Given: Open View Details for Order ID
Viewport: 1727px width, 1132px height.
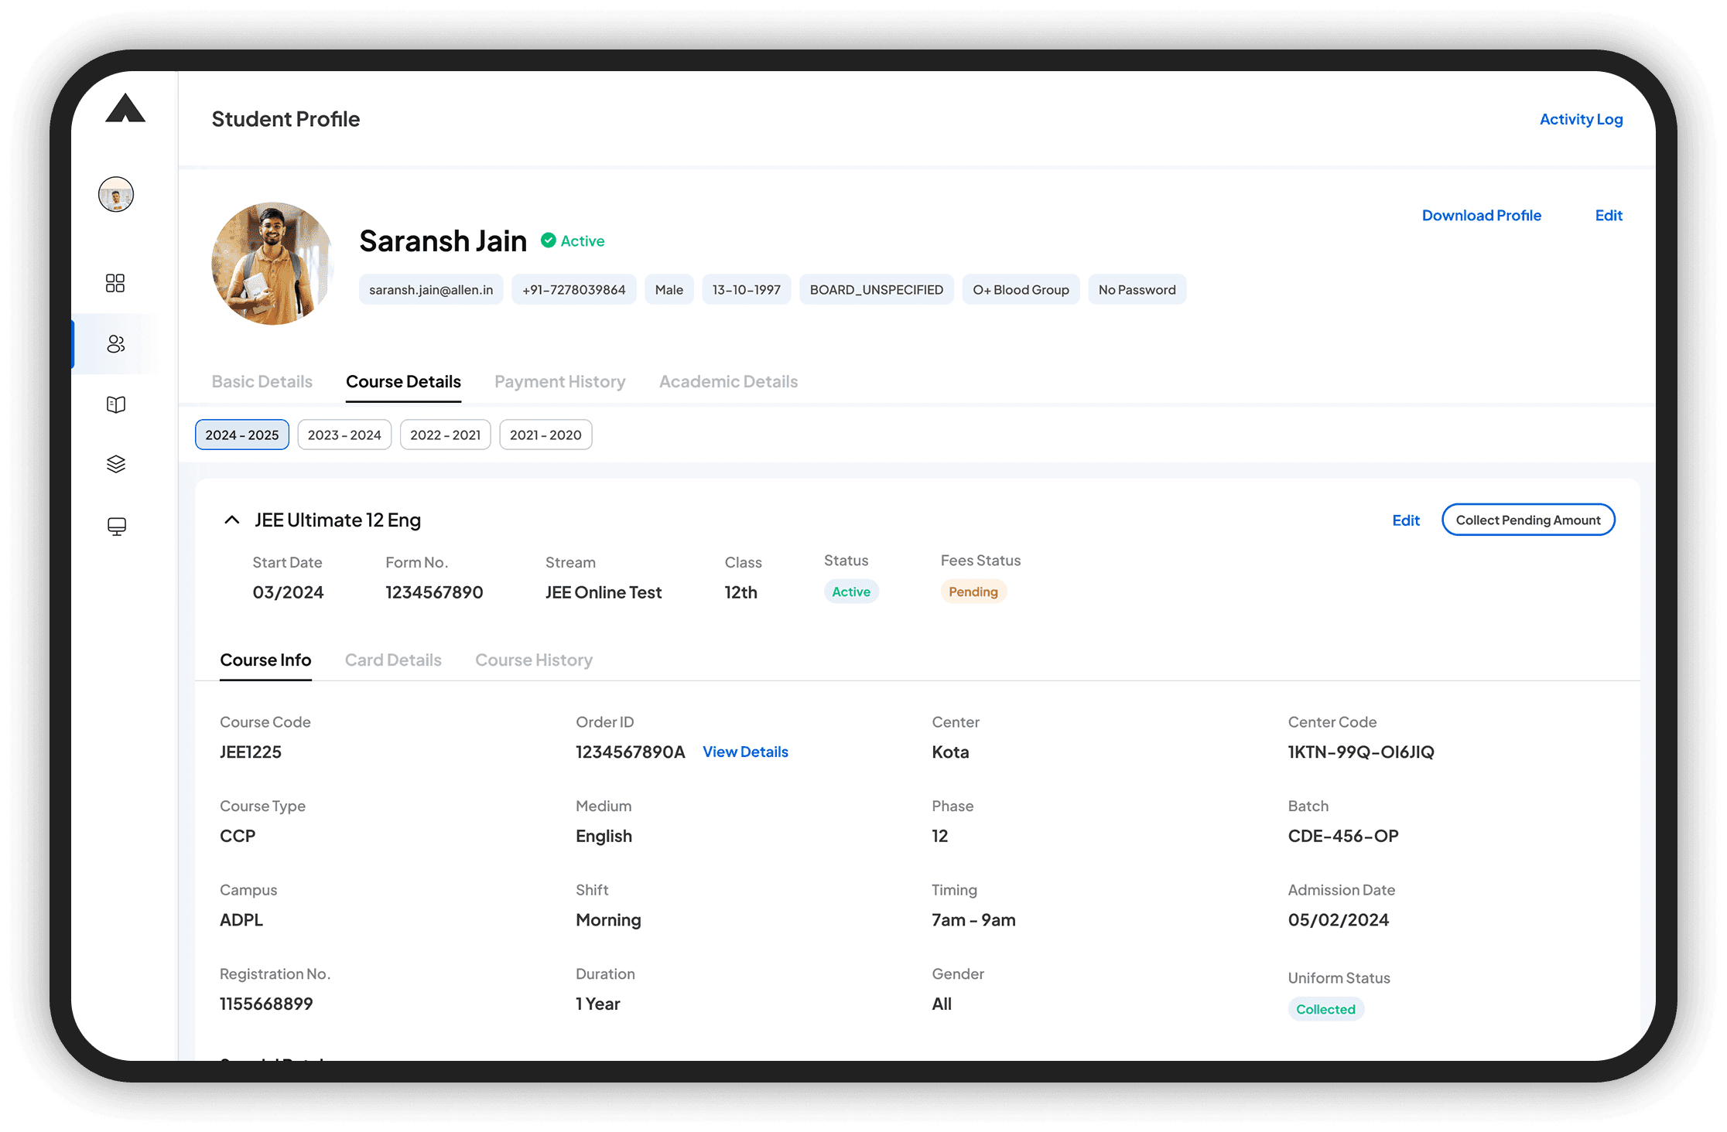Looking at the screenshot, I should (745, 752).
